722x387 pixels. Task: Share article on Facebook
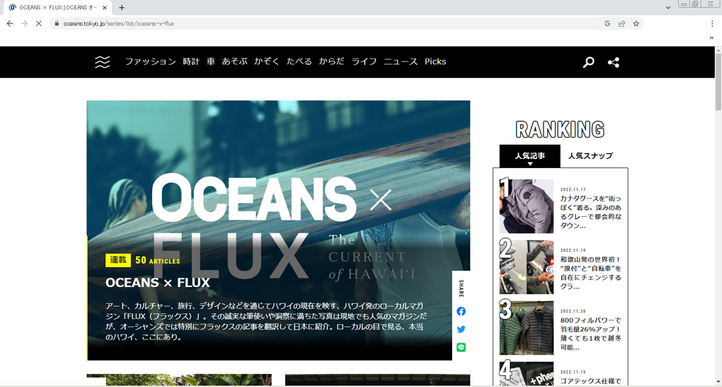pos(461,311)
